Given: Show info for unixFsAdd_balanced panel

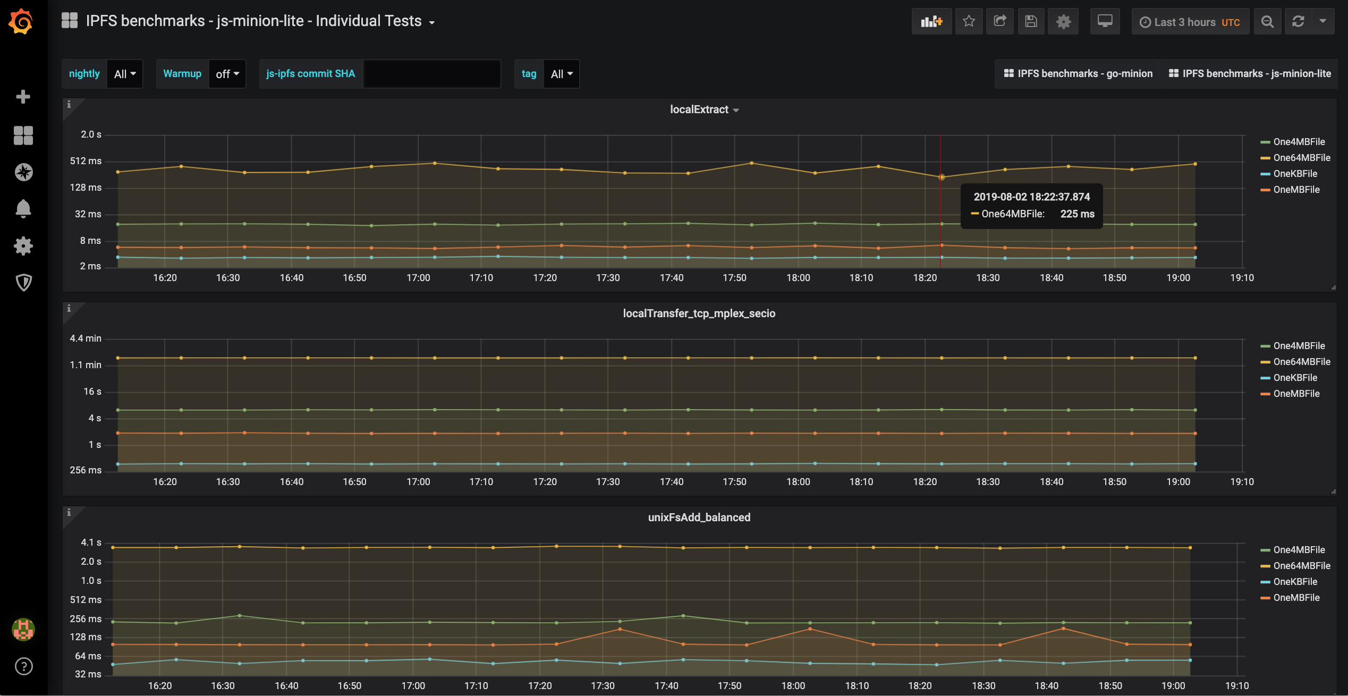Looking at the screenshot, I should [x=69, y=513].
